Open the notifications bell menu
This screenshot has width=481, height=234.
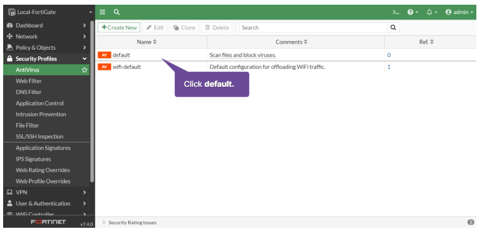[432, 12]
